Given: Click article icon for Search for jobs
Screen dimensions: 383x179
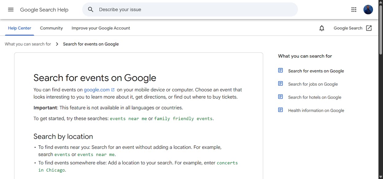Looking at the screenshot, I should point(280,84).
